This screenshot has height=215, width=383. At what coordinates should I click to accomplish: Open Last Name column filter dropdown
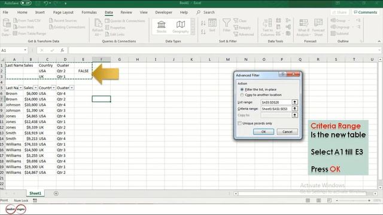20,88
